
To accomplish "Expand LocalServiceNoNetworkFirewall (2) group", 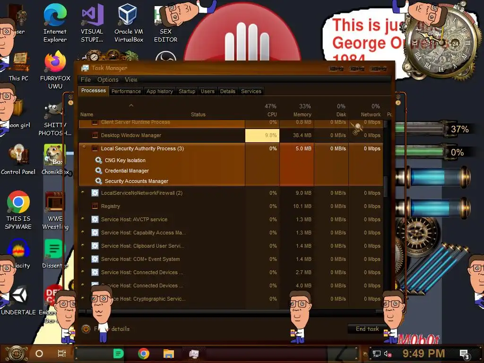I will tap(83, 192).
